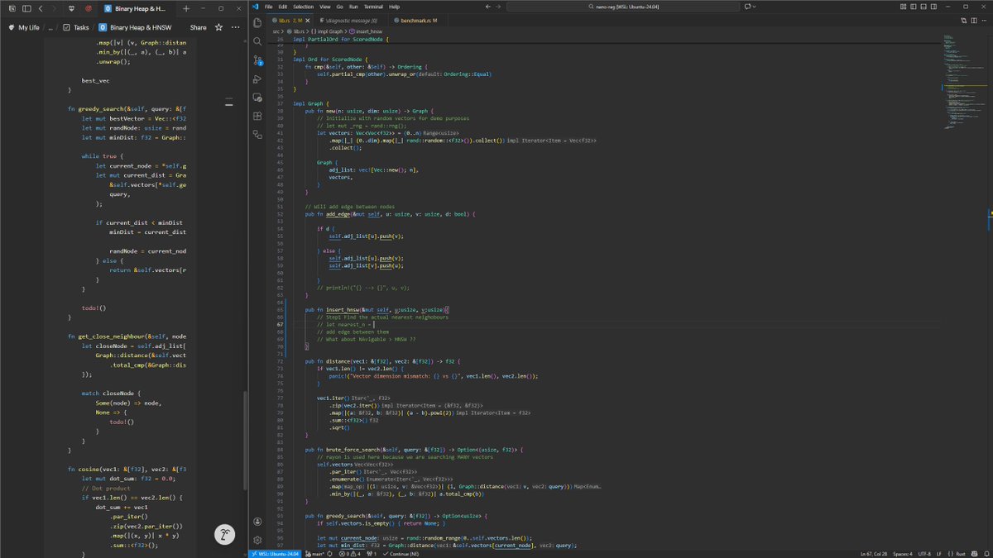Switch to diagnostic message tab
This screenshot has width=993, height=558.
(x=351, y=19)
